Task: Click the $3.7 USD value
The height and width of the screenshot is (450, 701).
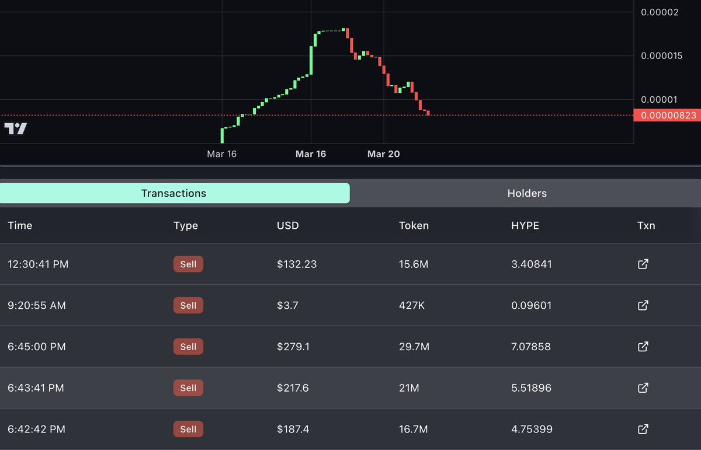Action: pyautogui.click(x=287, y=305)
